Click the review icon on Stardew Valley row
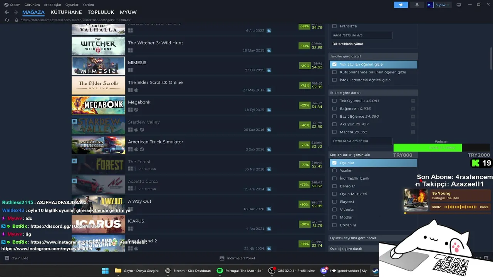Image resolution: width=493 pixels, height=277 pixels. click(x=269, y=130)
